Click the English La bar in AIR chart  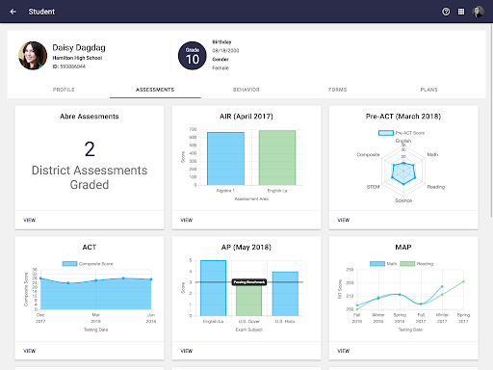click(277, 158)
